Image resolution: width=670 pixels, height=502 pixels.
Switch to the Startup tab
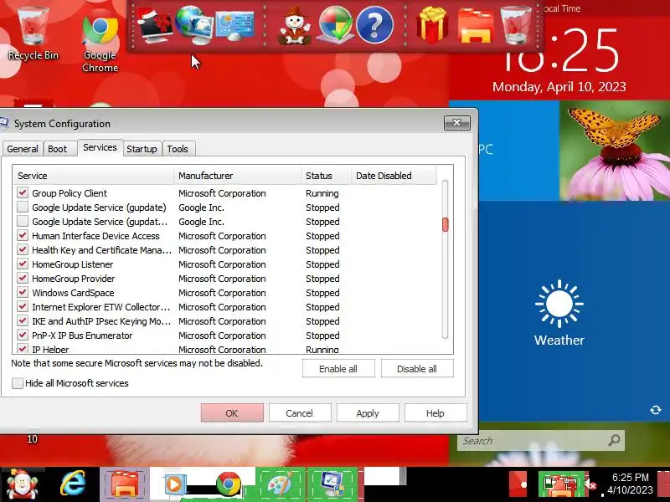pyautogui.click(x=142, y=149)
